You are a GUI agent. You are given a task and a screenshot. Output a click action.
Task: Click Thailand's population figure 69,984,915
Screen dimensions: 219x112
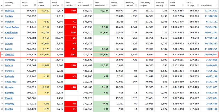pos(209,54)
